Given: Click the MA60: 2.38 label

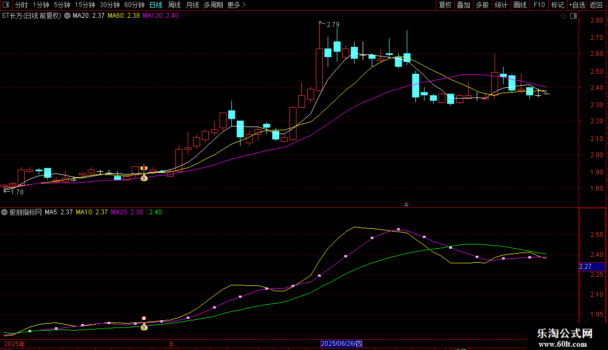Looking at the screenshot, I should tap(124, 16).
